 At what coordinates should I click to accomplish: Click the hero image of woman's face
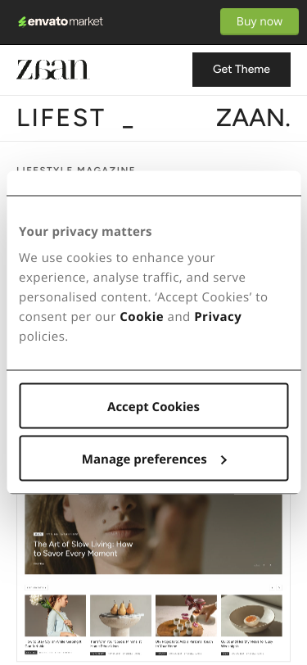pyautogui.click(x=153, y=534)
